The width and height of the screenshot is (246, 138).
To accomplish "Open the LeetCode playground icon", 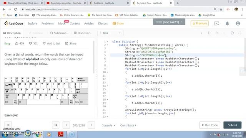I will 217,23.
